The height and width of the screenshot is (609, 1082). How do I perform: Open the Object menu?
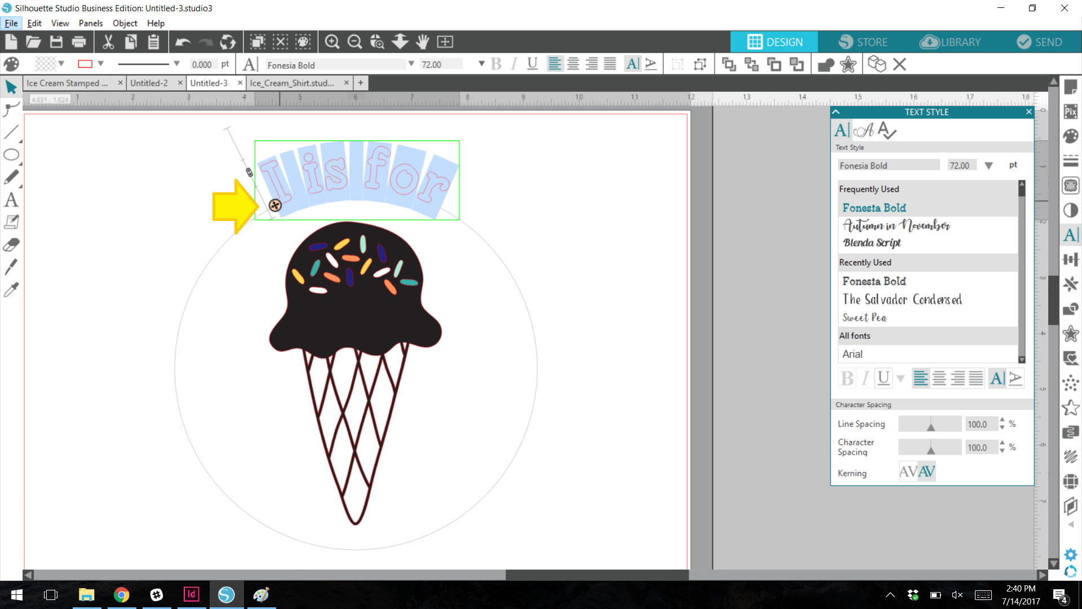pos(125,23)
